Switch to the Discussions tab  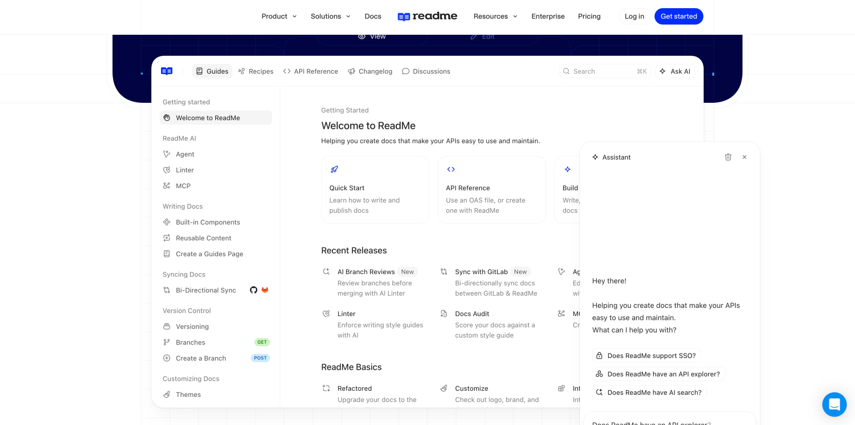(x=426, y=71)
